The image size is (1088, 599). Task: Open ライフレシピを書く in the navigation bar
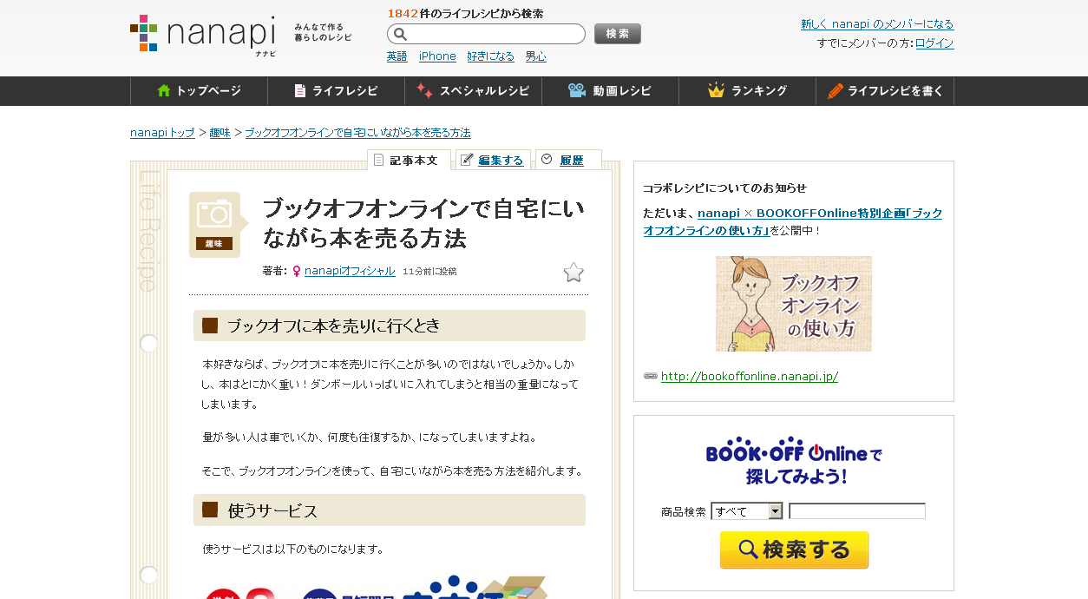pos(885,91)
